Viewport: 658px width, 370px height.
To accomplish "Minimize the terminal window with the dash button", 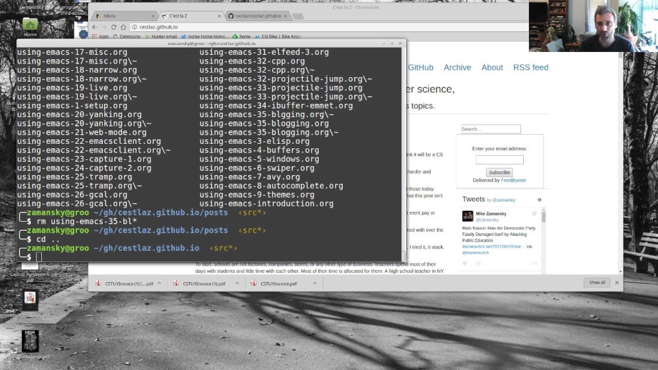I will click(383, 44).
